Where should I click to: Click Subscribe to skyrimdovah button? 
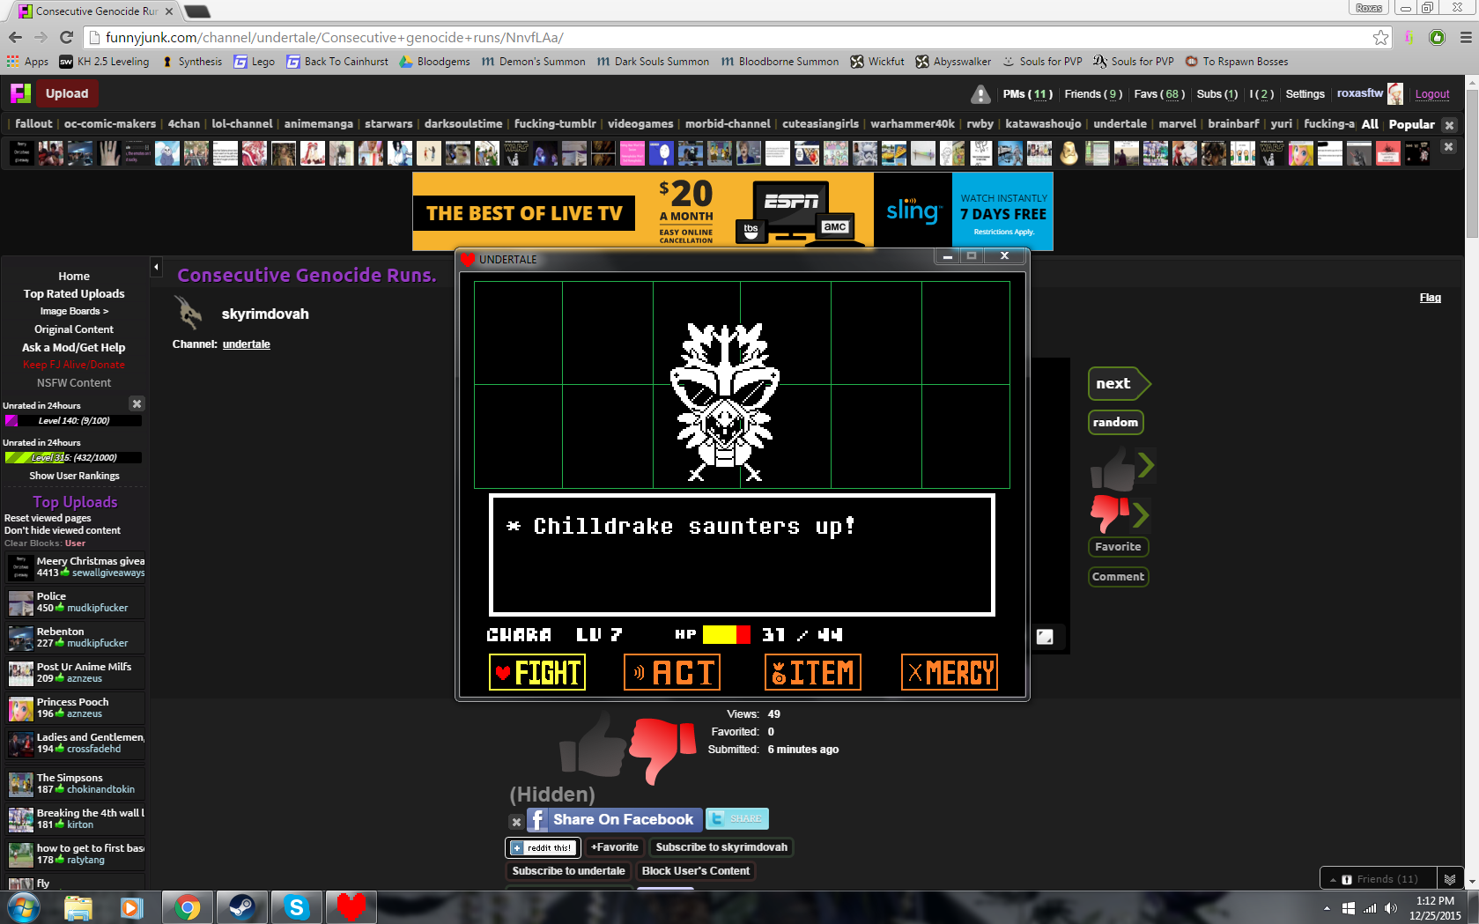(721, 847)
